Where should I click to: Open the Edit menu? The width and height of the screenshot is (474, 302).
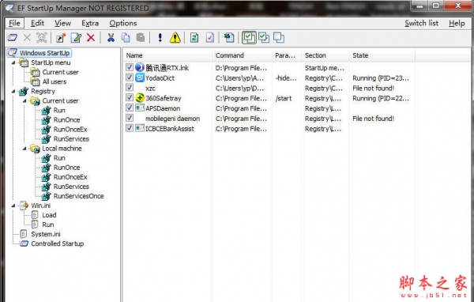tap(37, 23)
